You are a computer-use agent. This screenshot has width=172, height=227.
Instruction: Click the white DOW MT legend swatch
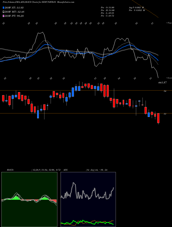(x=4, y=12)
